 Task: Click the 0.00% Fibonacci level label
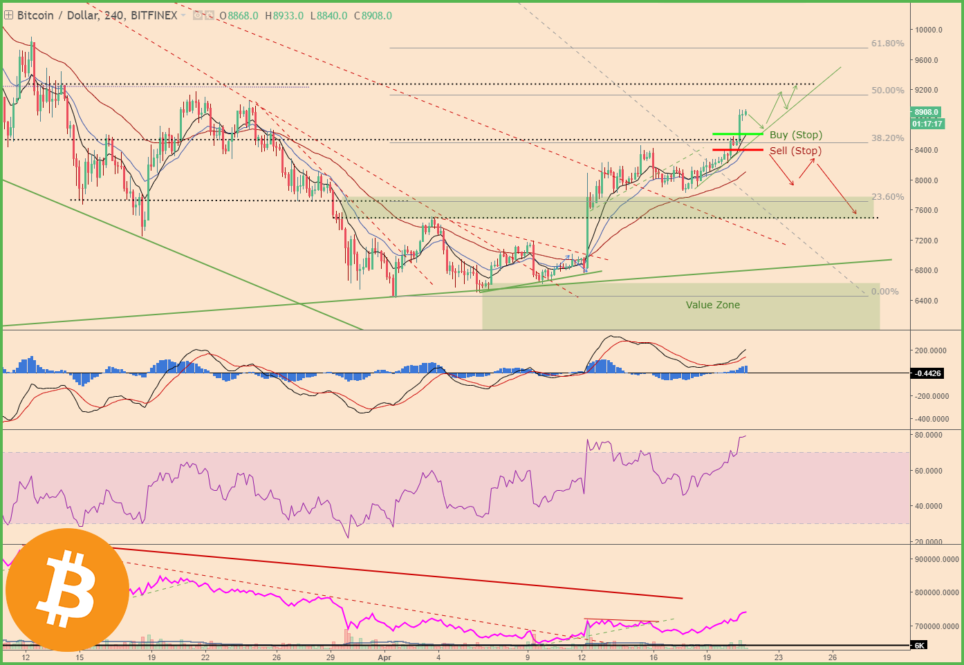tap(884, 292)
